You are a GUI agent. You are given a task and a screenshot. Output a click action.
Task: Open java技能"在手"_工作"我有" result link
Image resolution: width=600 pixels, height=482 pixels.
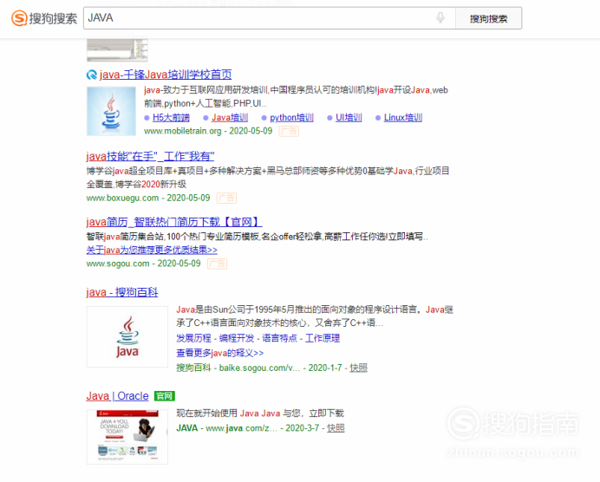[x=150, y=156]
